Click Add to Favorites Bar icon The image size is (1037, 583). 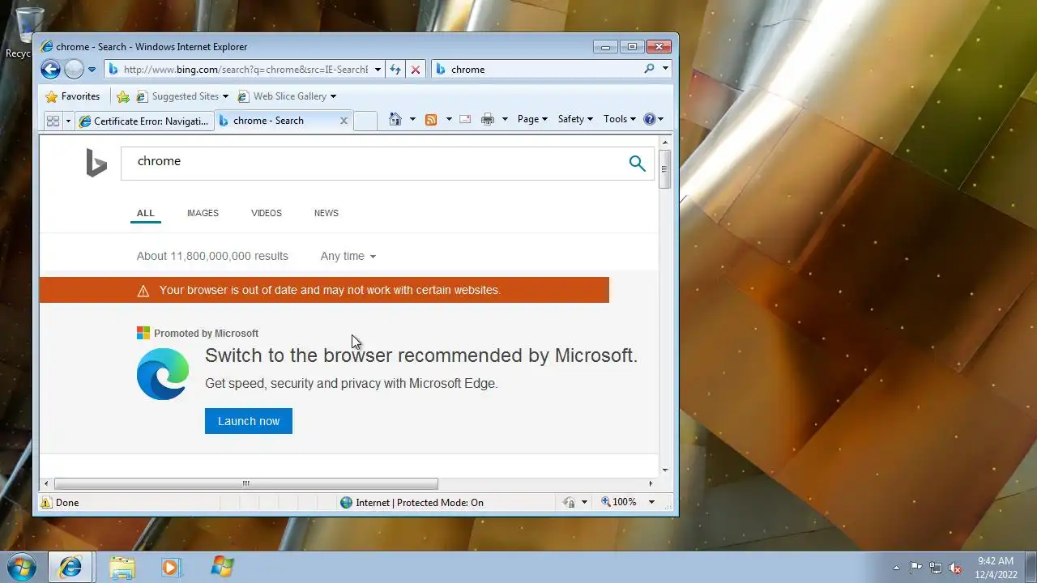click(x=123, y=96)
